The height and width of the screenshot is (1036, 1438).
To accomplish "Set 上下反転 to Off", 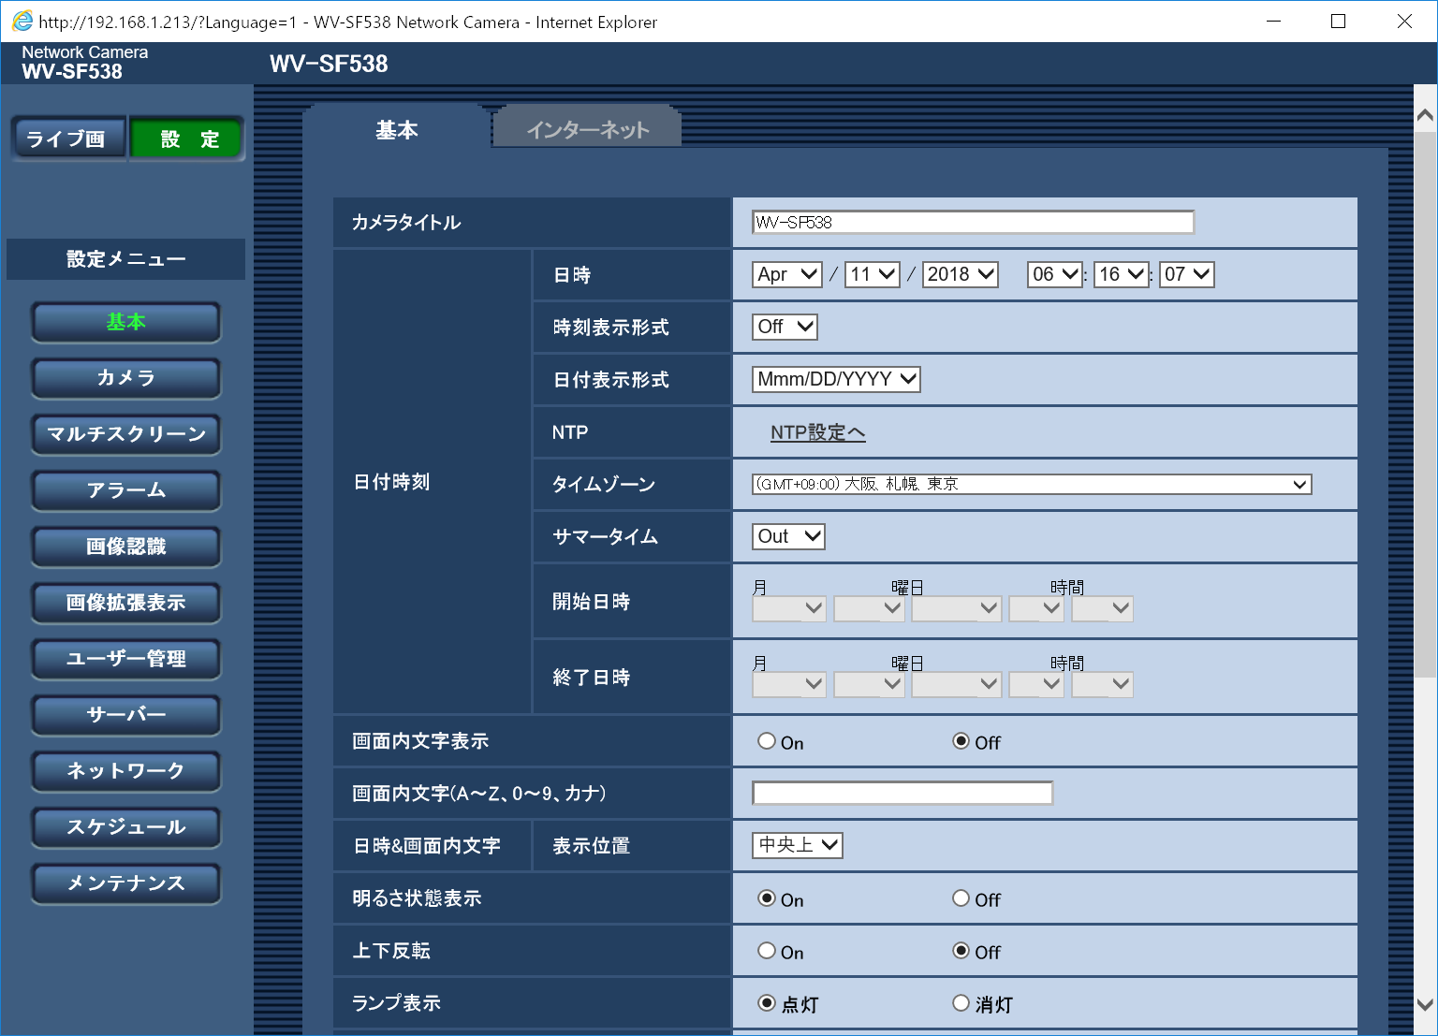I will (961, 951).
